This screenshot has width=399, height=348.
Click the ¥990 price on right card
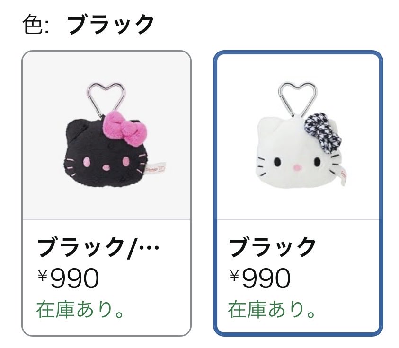(259, 278)
